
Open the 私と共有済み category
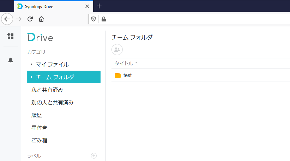point(47,90)
